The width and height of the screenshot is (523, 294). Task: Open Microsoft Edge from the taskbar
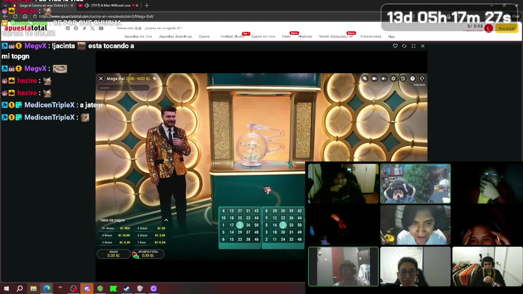click(47, 289)
